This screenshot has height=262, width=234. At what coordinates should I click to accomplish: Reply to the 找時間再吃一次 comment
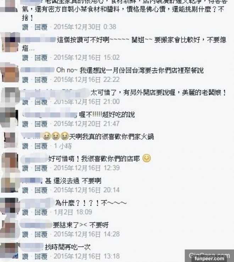tap(41, 256)
